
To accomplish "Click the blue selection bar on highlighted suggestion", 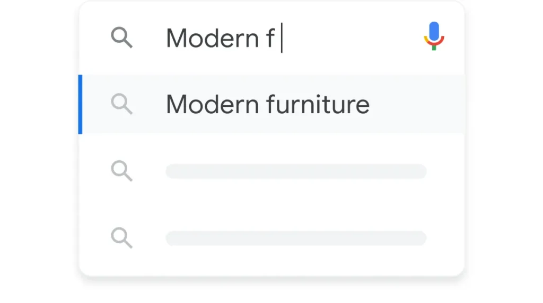I will point(81,104).
